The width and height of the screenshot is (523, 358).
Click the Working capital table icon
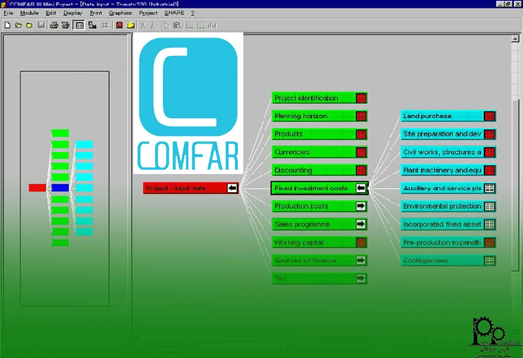361,242
